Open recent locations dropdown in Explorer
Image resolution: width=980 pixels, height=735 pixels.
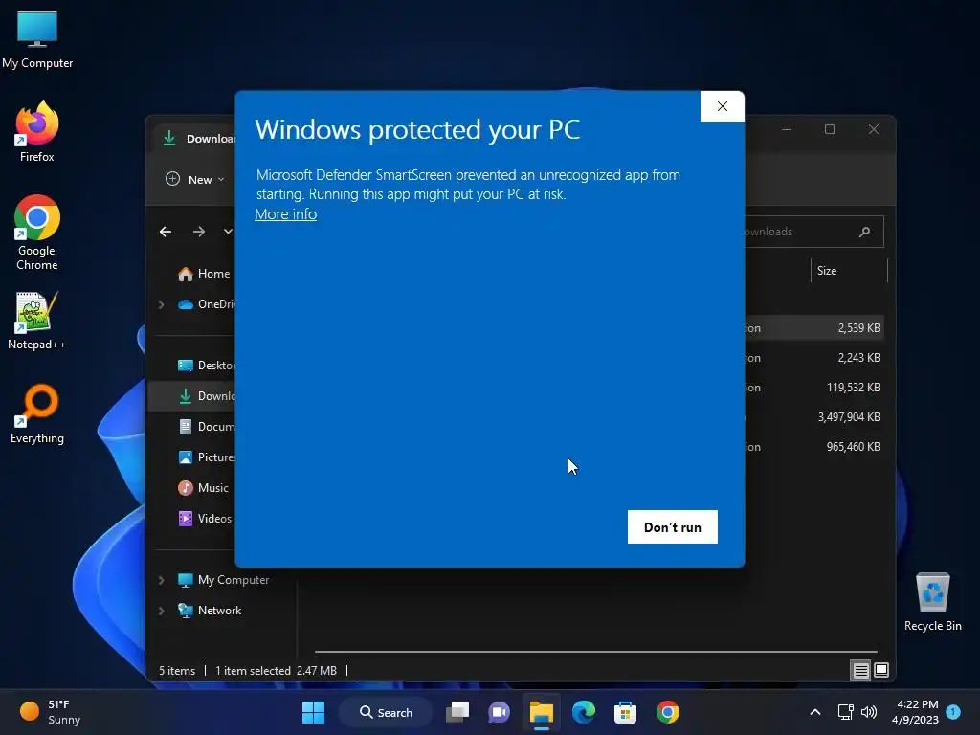pyautogui.click(x=228, y=232)
